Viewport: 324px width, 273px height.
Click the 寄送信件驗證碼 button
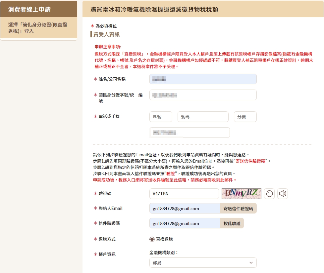click(238, 209)
